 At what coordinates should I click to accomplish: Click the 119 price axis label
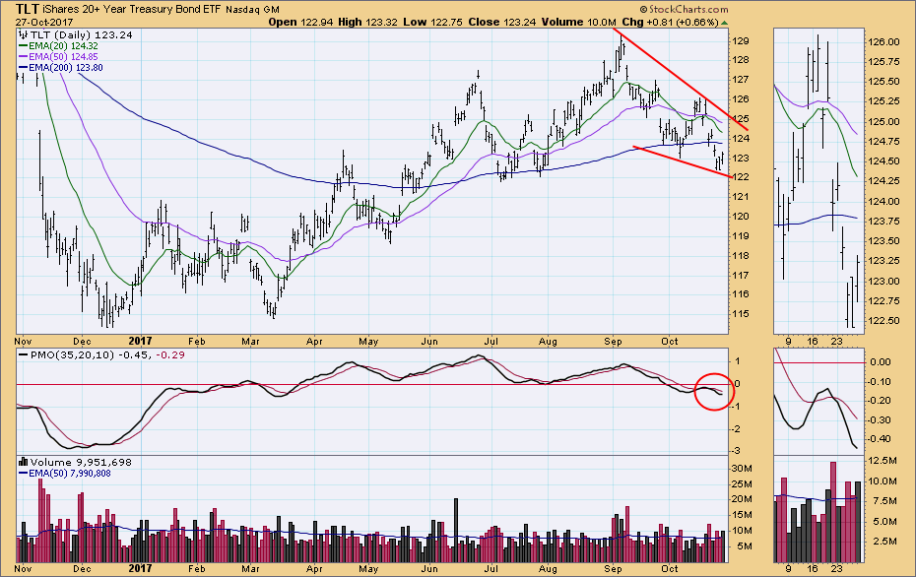tap(742, 236)
